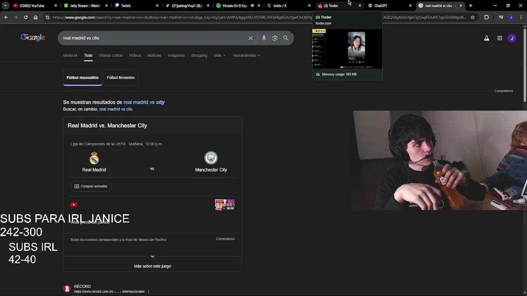Go back to previous page
The image size is (527, 296).
(x=6, y=17)
